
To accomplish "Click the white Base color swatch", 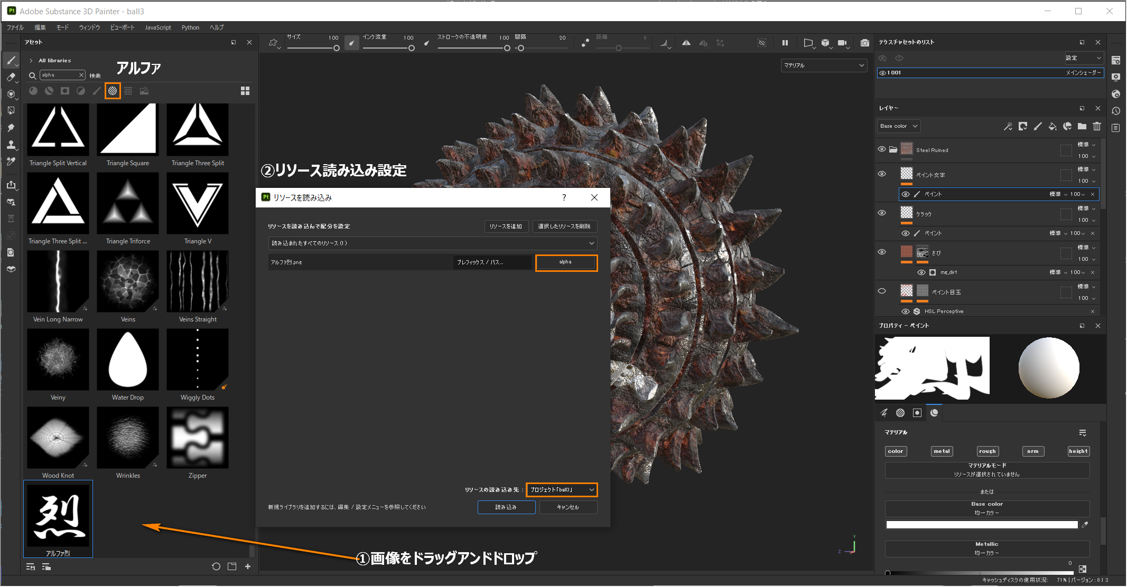I will tap(982, 525).
